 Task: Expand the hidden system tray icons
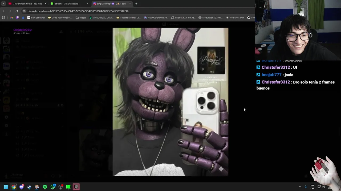(x=300, y=187)
